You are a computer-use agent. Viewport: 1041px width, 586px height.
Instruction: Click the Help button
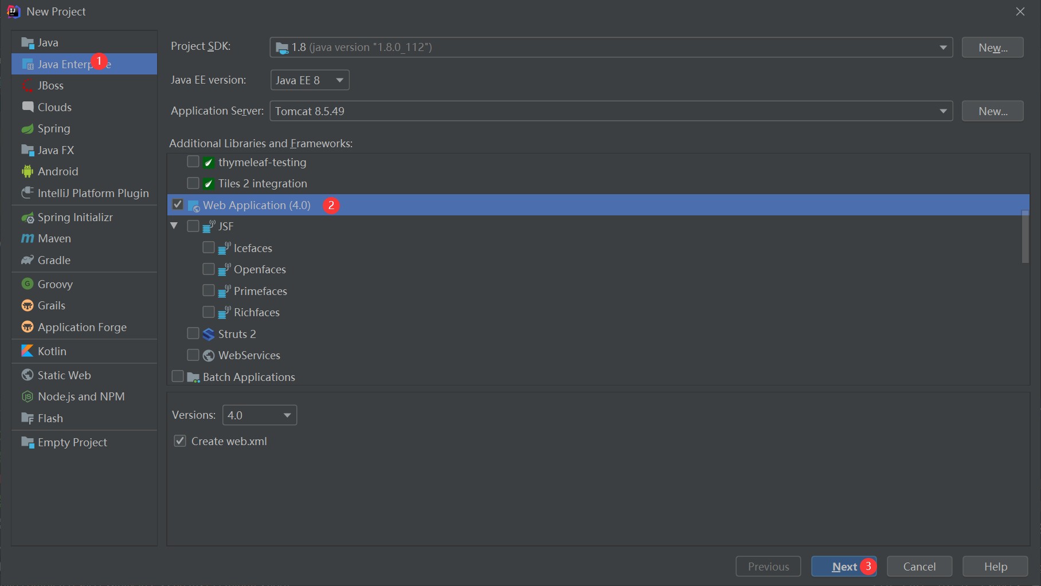[995, 567]
